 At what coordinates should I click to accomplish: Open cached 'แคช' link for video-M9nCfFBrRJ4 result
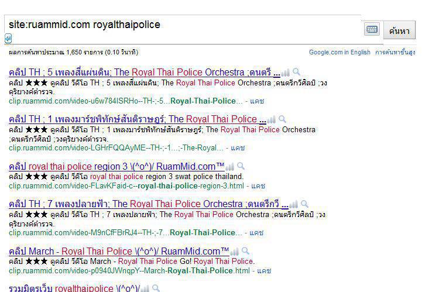click(256, 232)
